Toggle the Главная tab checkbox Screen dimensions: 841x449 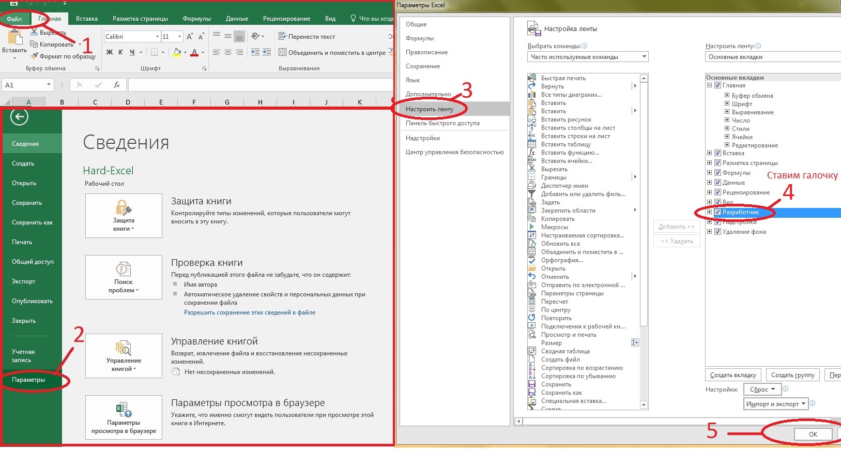click(x=717, y=85)
